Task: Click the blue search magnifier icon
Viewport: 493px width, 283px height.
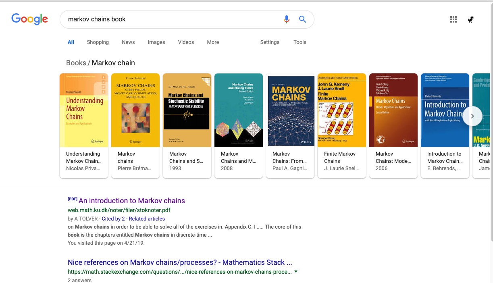Action: [x=302, y=19]
